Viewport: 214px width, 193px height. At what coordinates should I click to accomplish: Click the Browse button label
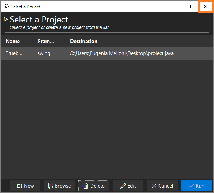(x=63, y=186)
